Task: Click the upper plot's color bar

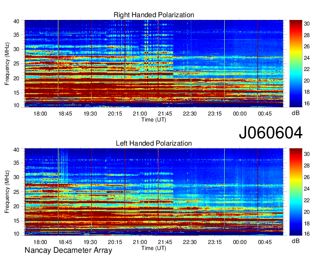Action: point(296,64)
